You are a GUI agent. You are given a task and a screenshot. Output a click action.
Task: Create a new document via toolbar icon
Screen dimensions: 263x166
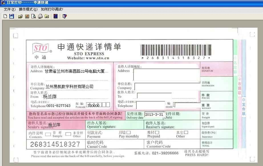(x=5, y=16)
